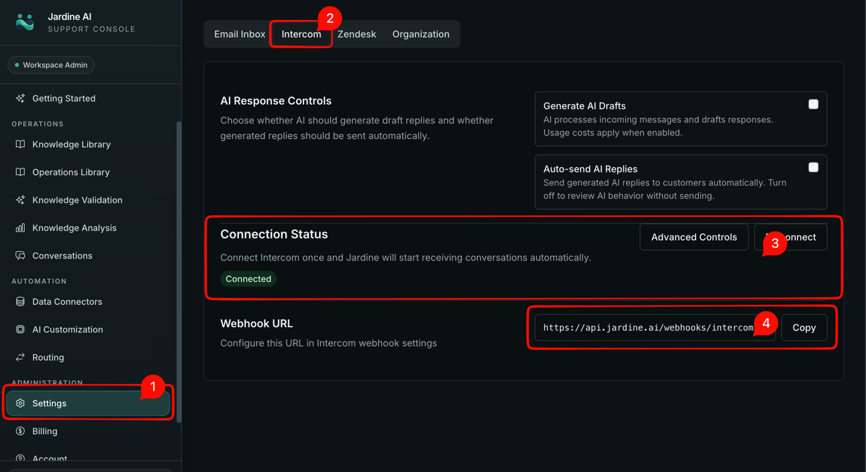The width and height of the screenshot is (866, 472).
Task: Click the Settings gear icon
Action: pyautogui.click(x=20, y=404)
